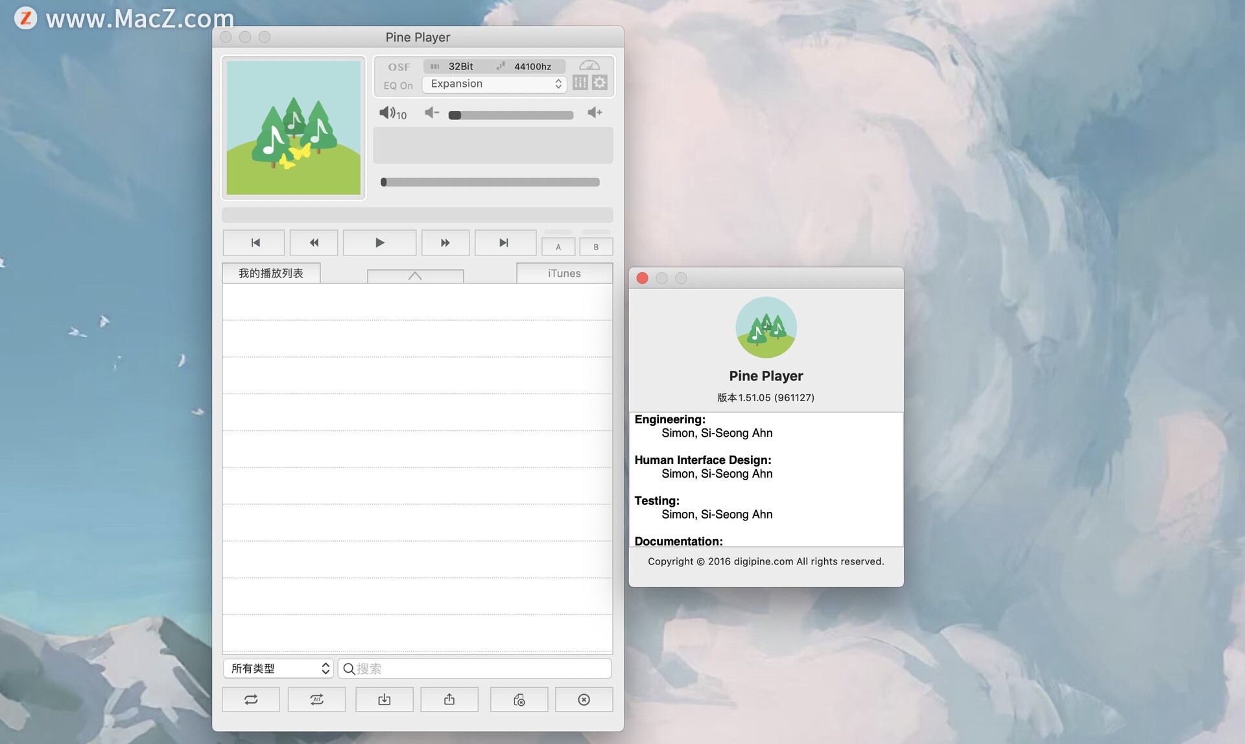This screenshot has width=1245, height=744.
Task: Click the volume down speaker icon
Action: (x=432, y=113)
